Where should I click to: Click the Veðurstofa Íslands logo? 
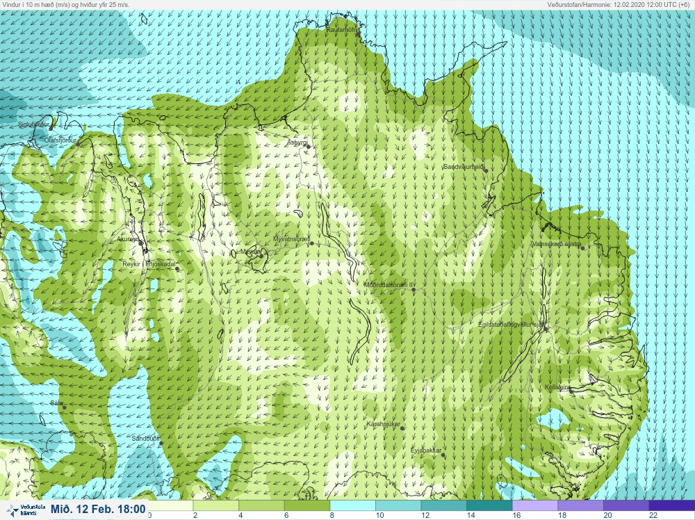tap(26, 510)
